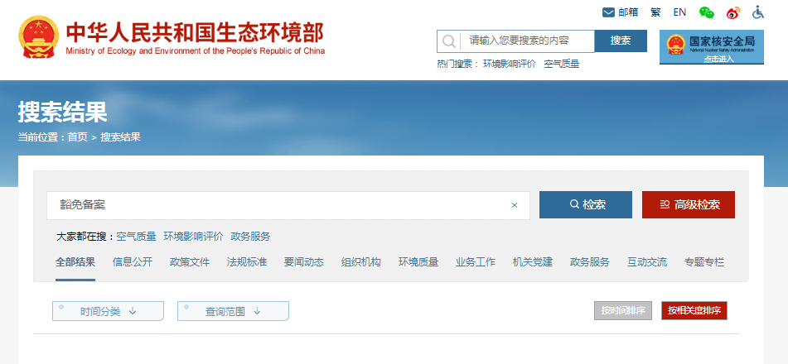Open the Weibo icon in header
Screen dimensions: 788x364
pos(732,12)
